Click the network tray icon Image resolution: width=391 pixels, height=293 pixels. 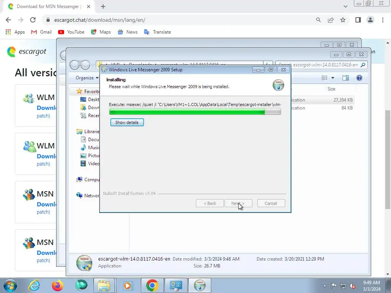(x=343, y=286)
